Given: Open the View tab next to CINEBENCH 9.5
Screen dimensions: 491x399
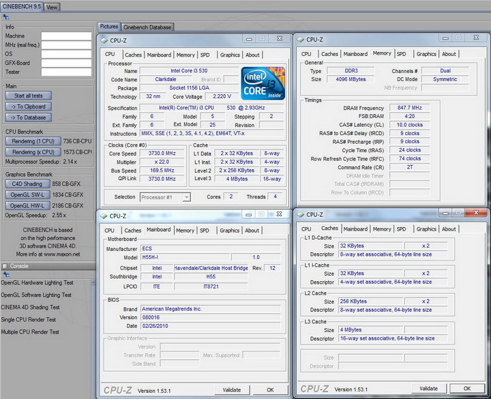Looking at the screenshot, I should point(52,7).
